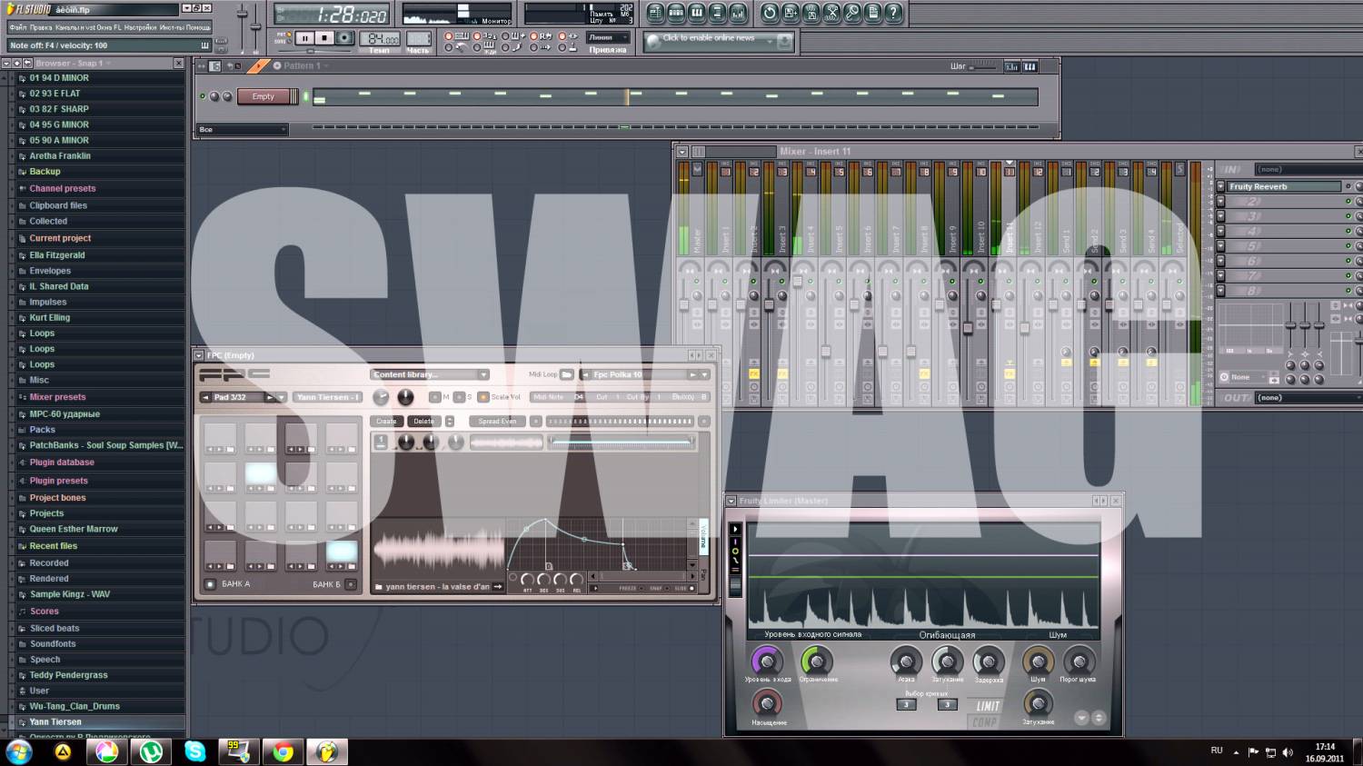Open the one-click audio recording scissors icon
This screenshot has height=766, width=1363.
(x=831, y=13)
